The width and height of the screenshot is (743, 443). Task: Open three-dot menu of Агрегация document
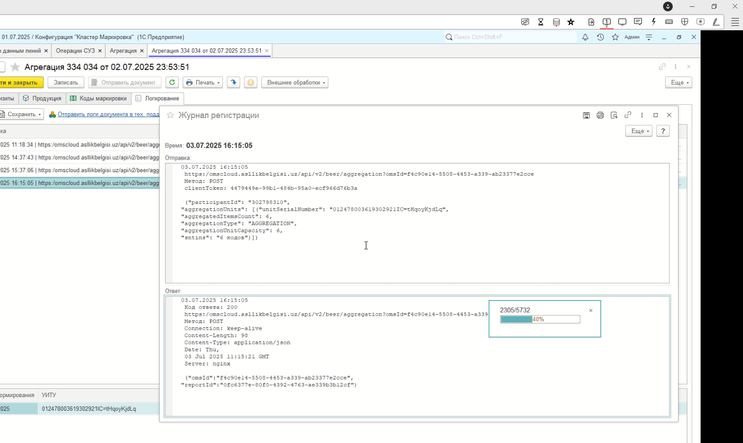(676, 67)
